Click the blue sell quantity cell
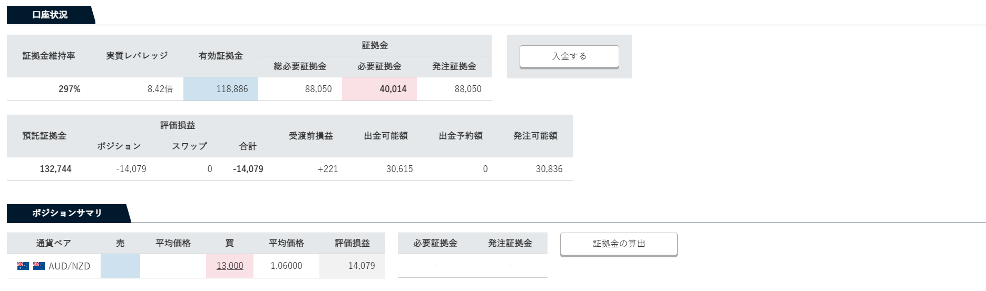Viewport: 986px width, 291px height. tap(120, 266)
